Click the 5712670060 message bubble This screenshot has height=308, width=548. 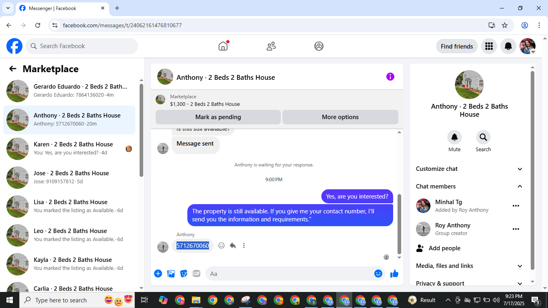click(193, 245)
